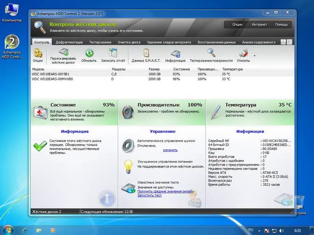Click the Жёсткие диски: 2 status entry
The image size is (314, 235).
point(47,211)
